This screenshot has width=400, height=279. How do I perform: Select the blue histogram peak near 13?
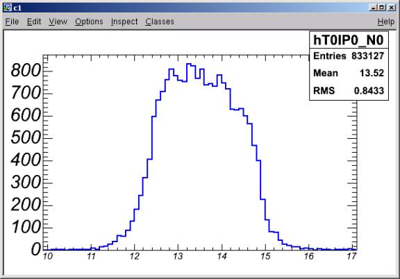point(189,64)
